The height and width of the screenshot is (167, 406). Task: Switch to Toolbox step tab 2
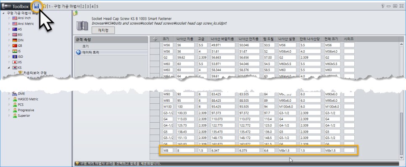(x=83, y=6)
